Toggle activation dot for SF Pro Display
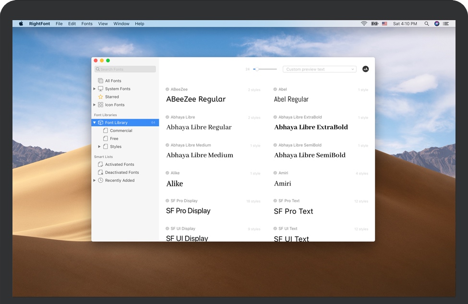468x304 pixels. (168, 201)
